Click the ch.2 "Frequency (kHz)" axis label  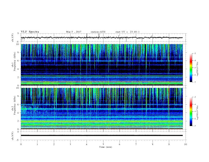click(15, 105)
